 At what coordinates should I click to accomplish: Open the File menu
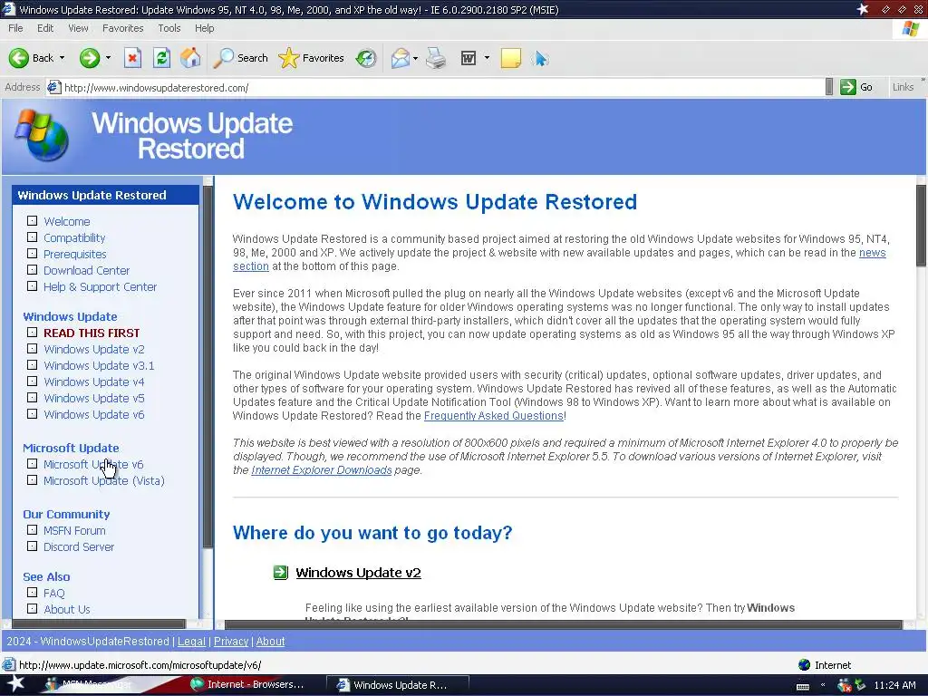point(16,28)
